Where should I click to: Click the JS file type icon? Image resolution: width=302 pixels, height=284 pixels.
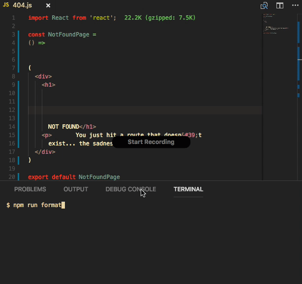tap(6, 5)
